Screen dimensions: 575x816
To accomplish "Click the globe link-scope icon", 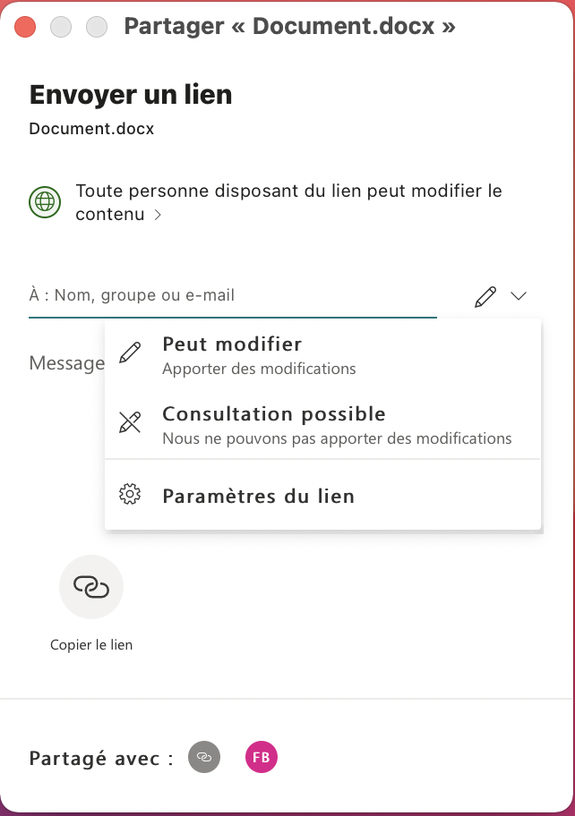I will click(46, 202).
